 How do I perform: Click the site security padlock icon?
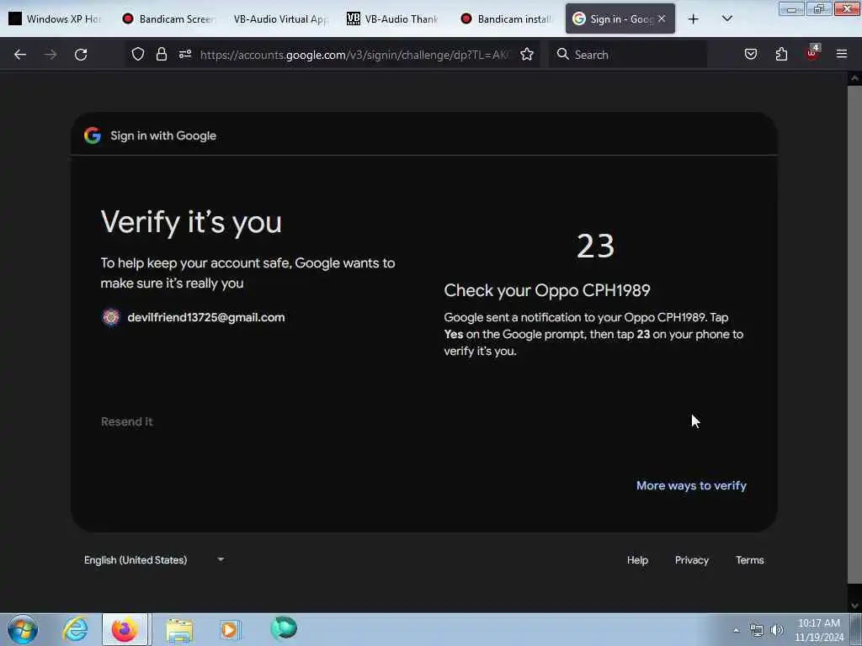tap(161, 54)
